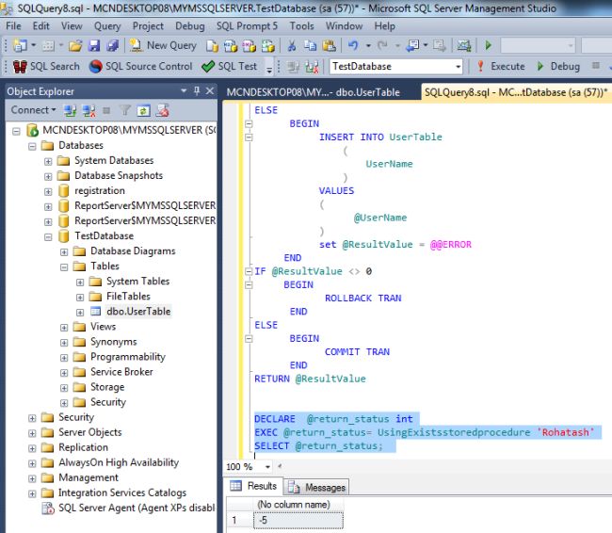Expand the Security node under the server
612x533 pixels.
point(33,417)
